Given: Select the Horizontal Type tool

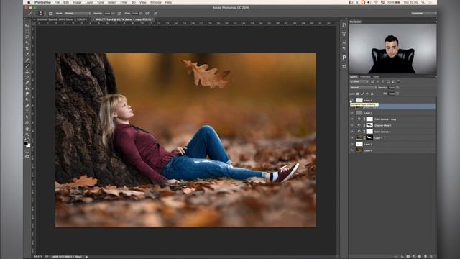Looking at the screenshot, I should point(27,112).
